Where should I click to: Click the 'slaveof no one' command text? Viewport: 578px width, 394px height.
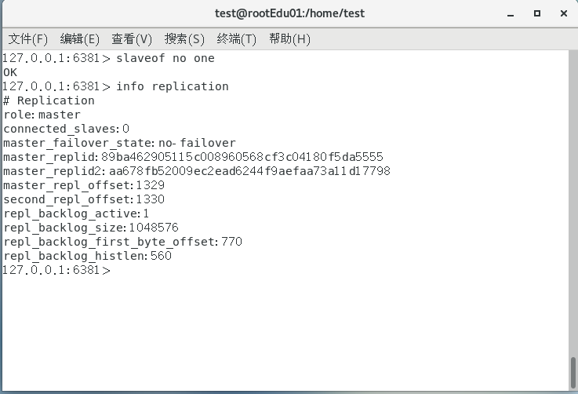pos(165,58)
